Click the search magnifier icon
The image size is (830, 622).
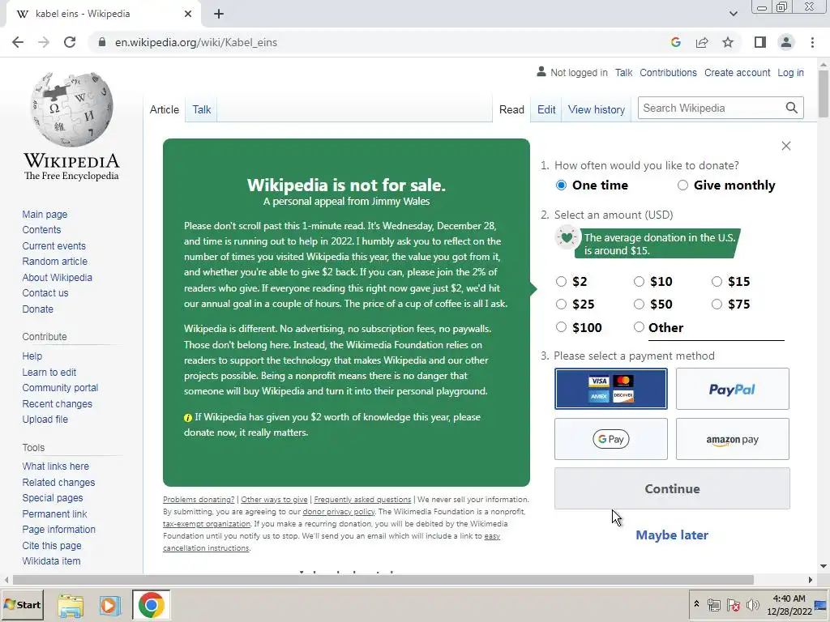click(791, 108)
